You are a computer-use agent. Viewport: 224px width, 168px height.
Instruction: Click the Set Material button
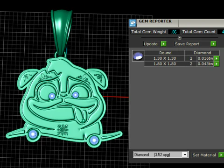pyautogui.click(x=204, y=155)
